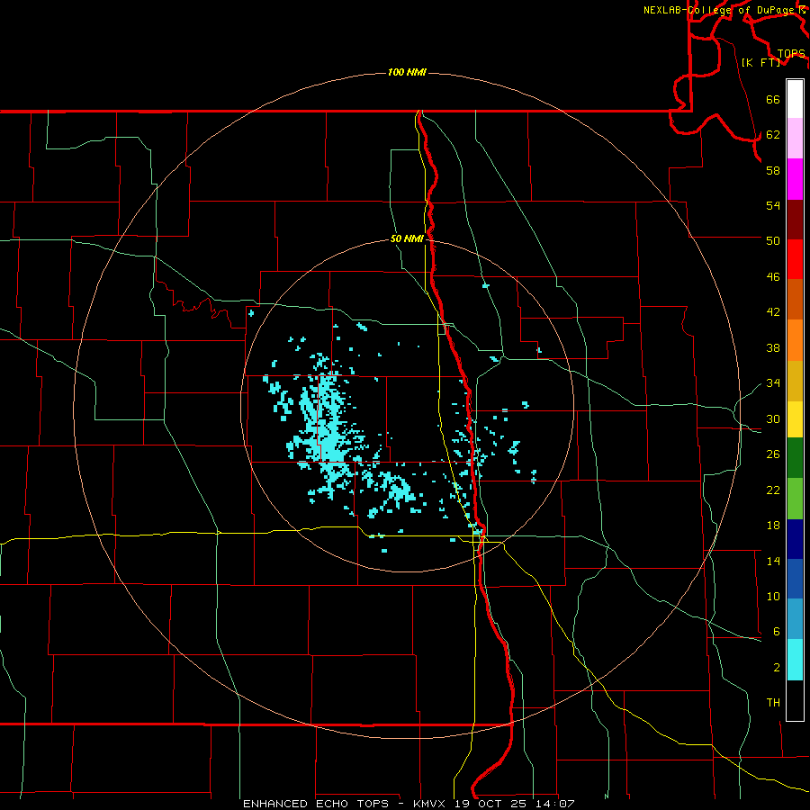The width and height of the screenshot is (810, 810).
Task: Click the legend value "26"
Action: tap(773, 454)
